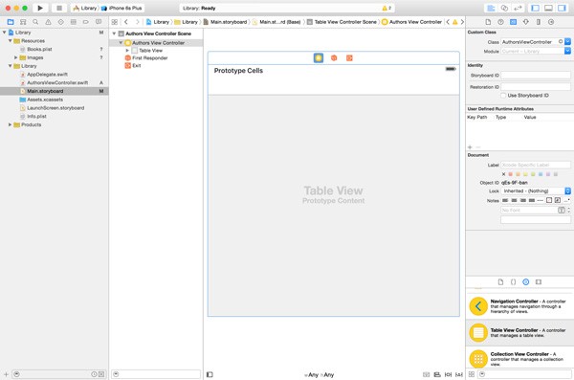Toggle document outline at canvas bottom-left

(x=210, y=374)
